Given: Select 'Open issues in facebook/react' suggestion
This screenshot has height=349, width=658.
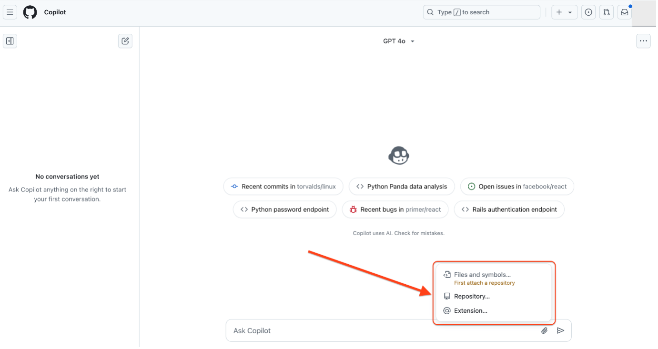Looking at the screenshot, I should pos(517,187).
